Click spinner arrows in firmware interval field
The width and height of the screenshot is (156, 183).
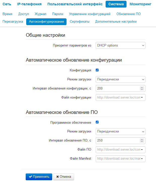click(142, 141)
